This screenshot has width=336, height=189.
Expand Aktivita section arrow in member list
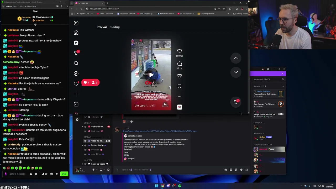pyautogui.click(x=283, y=86)
